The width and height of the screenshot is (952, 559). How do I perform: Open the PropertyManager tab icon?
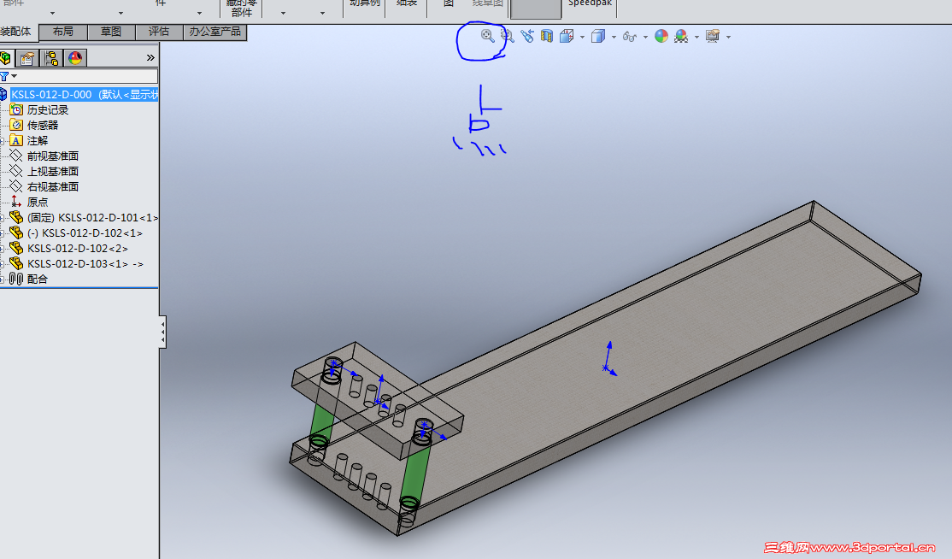27,58
